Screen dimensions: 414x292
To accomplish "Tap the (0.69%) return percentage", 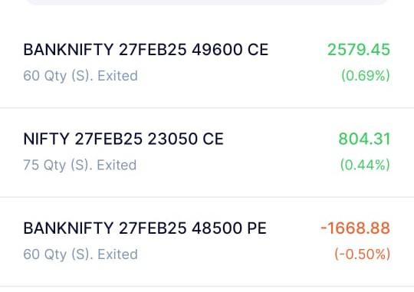I will point(366,76).
